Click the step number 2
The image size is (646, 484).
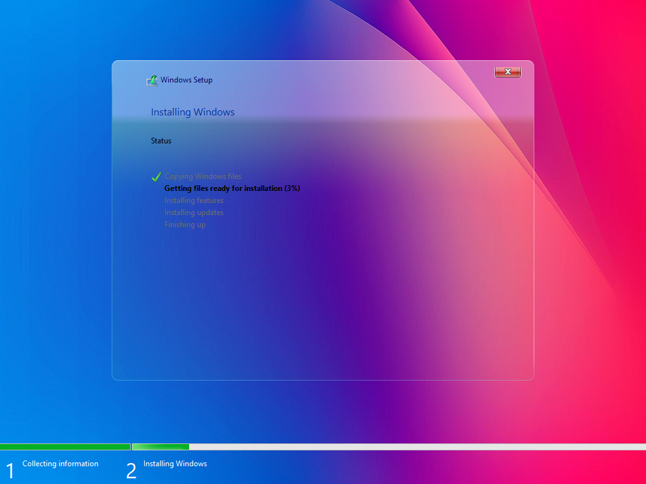131,471
